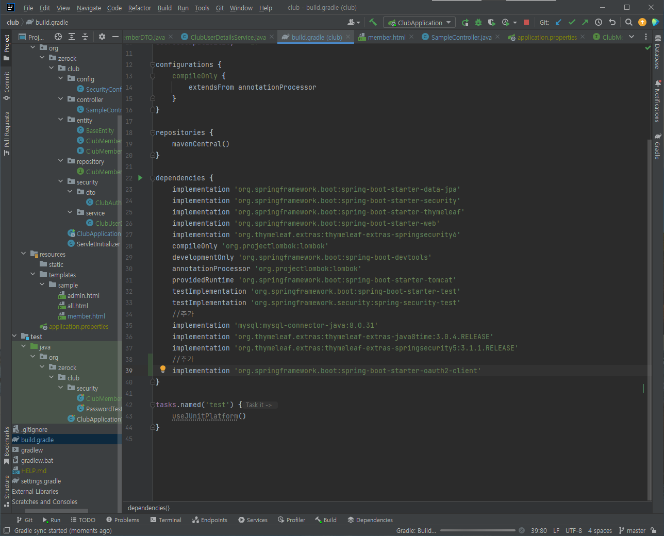Collapse the templates folder
Viewport: 664px width, 536px height.
point(33,275)
